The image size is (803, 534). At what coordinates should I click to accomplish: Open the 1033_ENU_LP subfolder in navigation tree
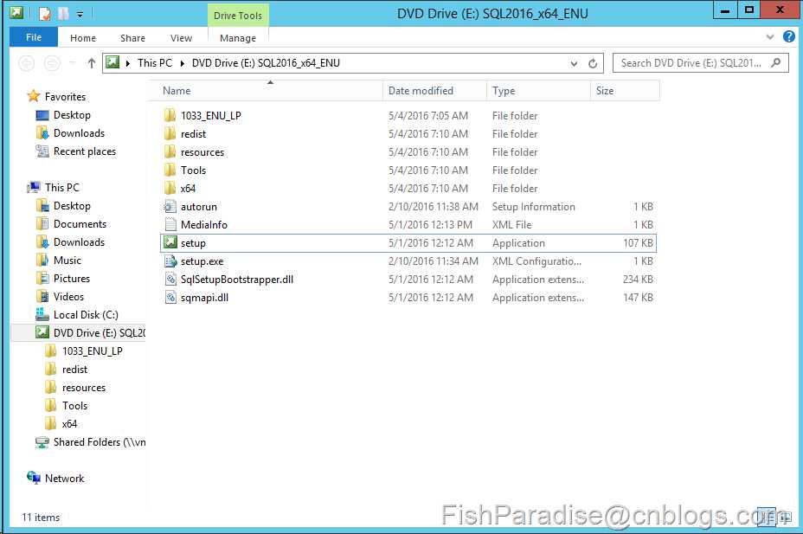click(x=93, y=351)
